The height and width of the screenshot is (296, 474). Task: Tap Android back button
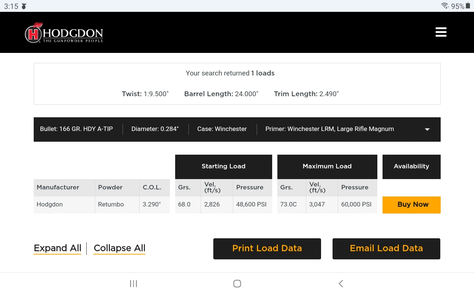(x=341, y=283)
